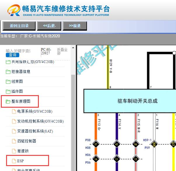Click P08 connector label
The width and height of the screenshot is (176, 171).
click(88, 140)
